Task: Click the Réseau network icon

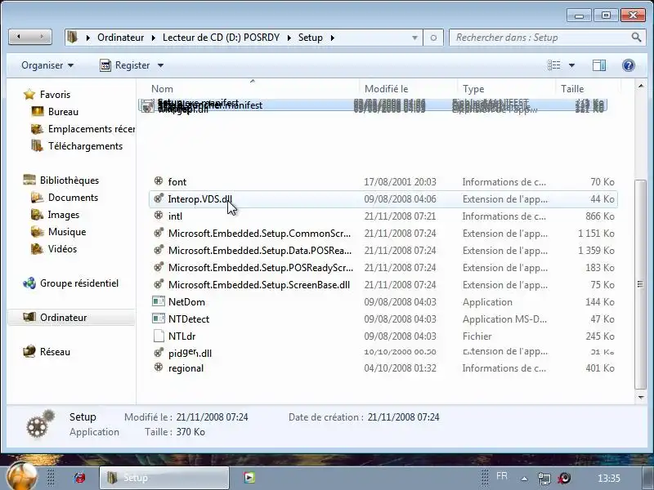Action: (x=29, y=352)
